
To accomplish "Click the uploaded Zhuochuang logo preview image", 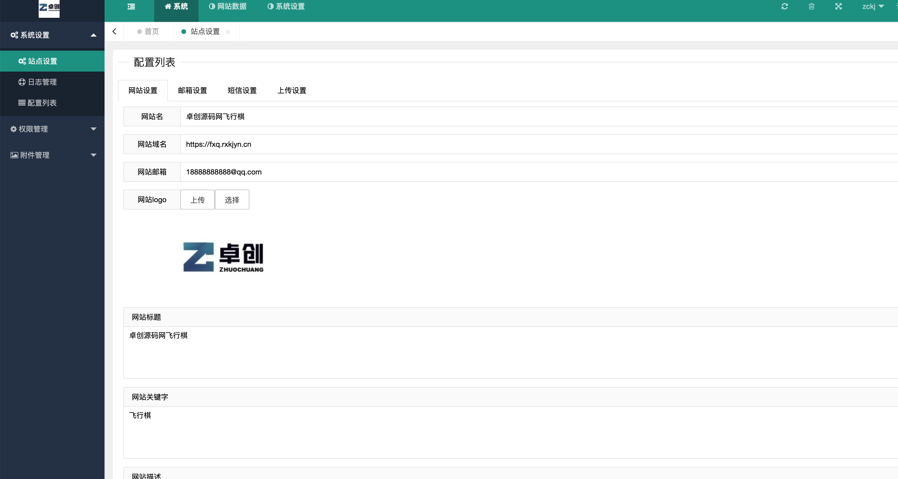I will click(x=223, y=257).
